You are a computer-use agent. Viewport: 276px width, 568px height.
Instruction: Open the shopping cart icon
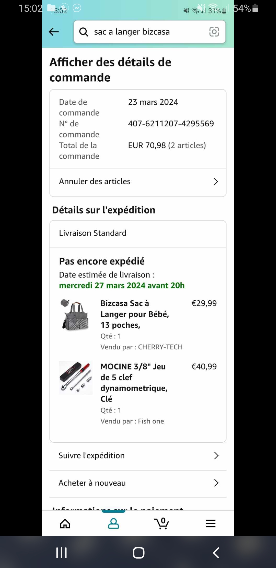pyautogui.click(x=162, y=523)
